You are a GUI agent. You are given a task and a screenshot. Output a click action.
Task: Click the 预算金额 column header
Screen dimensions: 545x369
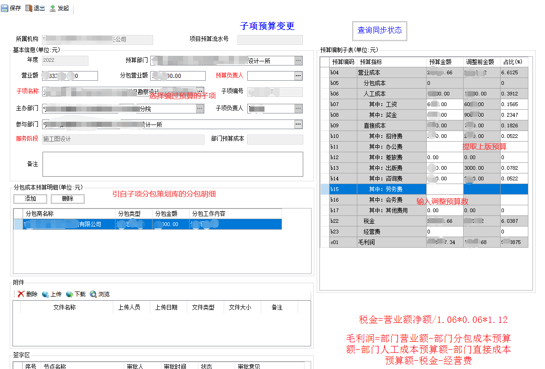[x=445, y=62]
